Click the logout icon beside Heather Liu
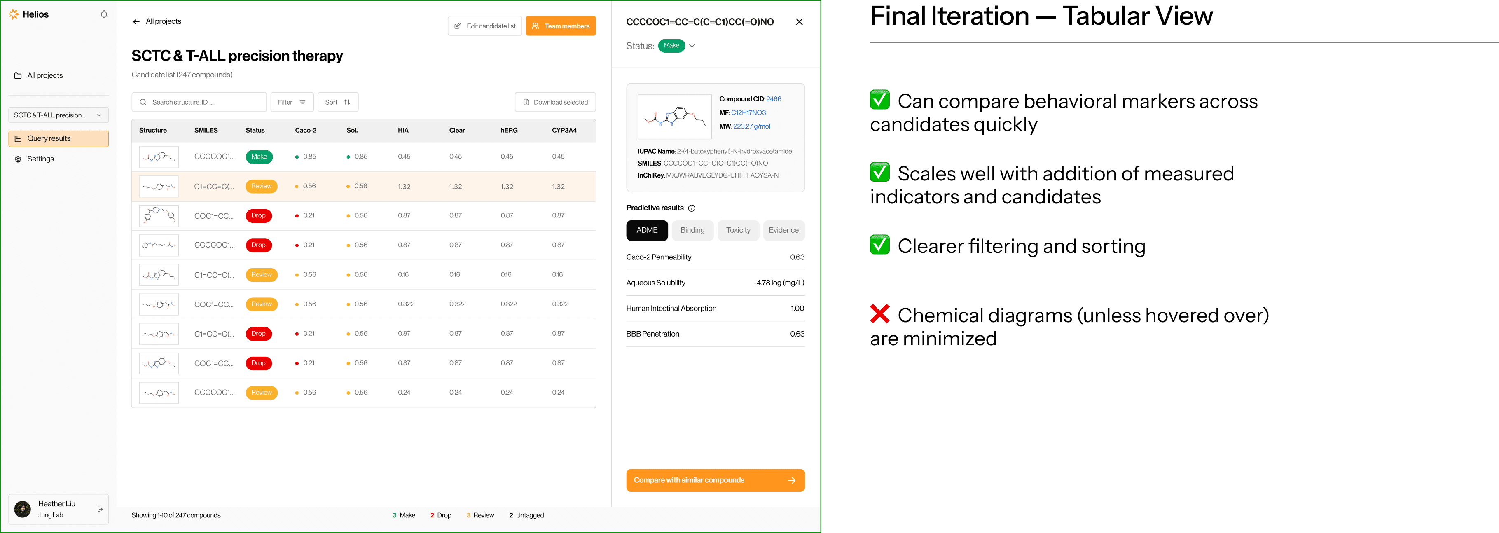Image resolution: width=1499 pixels, height=533 pixels. pyautogui.click(x=100, y=509)
